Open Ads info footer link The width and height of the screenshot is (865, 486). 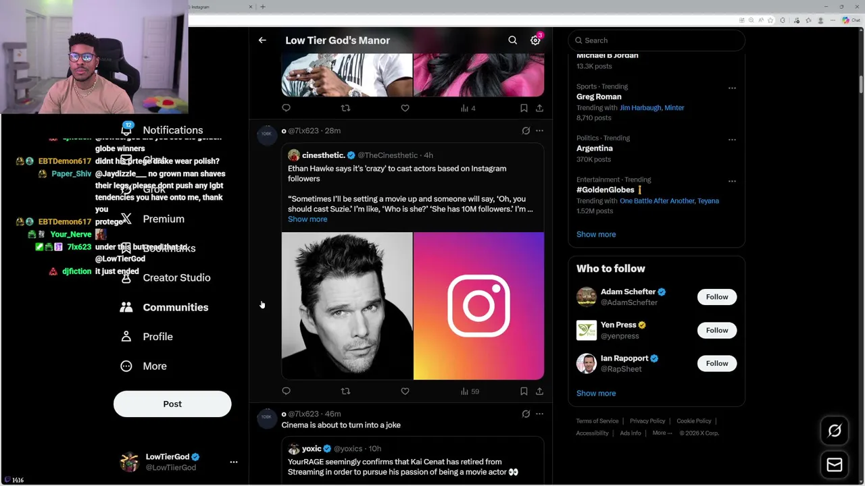[x=631, y=433]
